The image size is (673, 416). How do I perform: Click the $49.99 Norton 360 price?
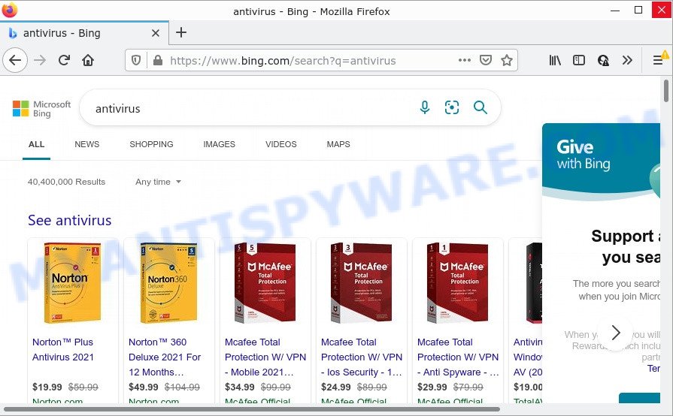pyautogui.click(x=144, y=387)
